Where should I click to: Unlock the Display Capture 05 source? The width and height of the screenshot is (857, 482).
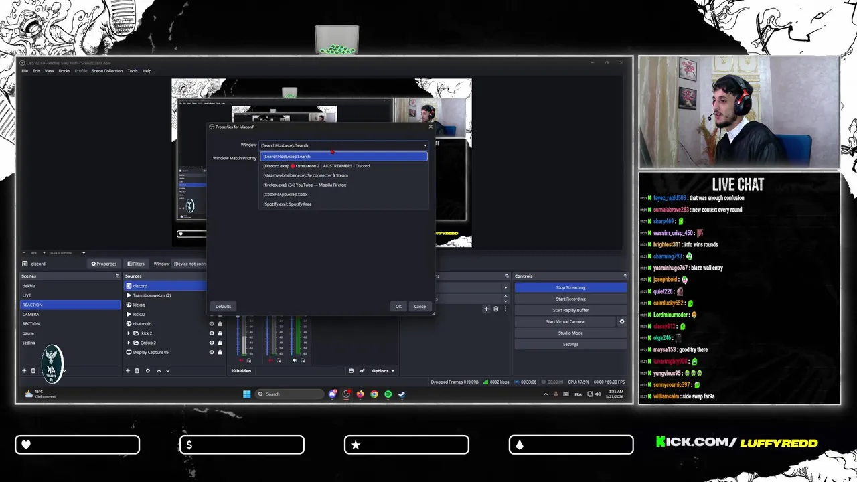point(220,352)
